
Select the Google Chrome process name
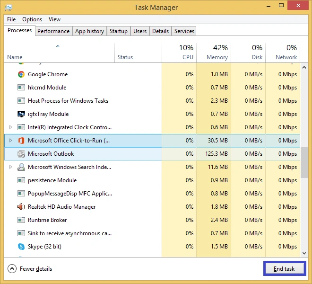coord(48,74)
